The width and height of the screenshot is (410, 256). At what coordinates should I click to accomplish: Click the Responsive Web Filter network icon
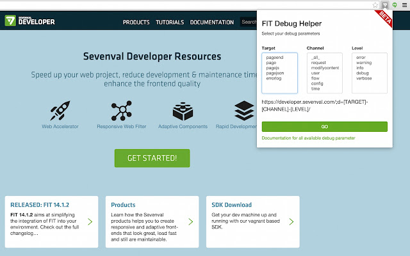point(122,111)
